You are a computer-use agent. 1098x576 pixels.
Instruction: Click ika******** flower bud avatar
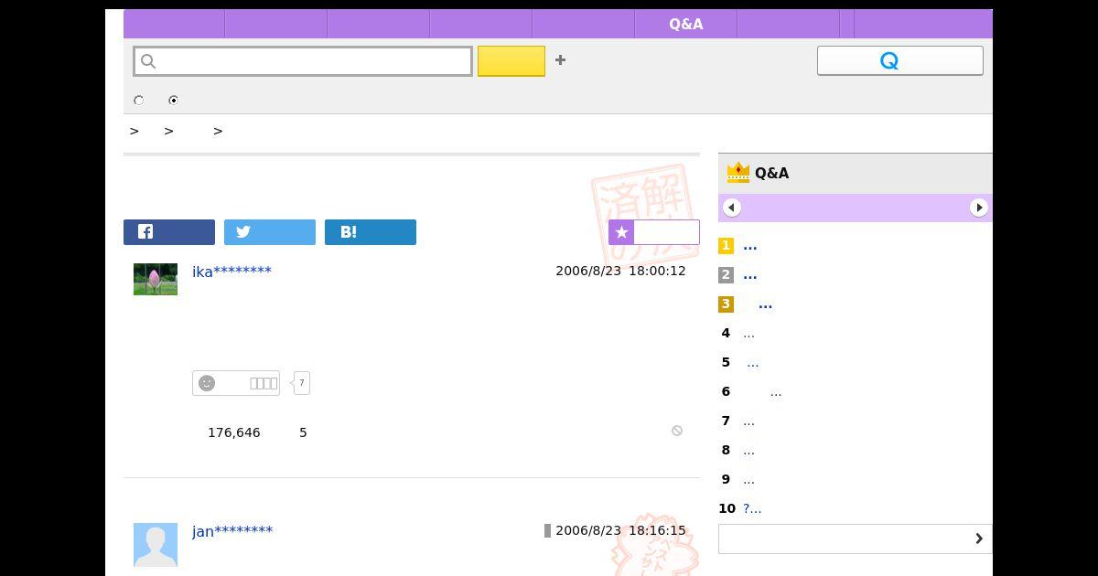pos(156,279)
